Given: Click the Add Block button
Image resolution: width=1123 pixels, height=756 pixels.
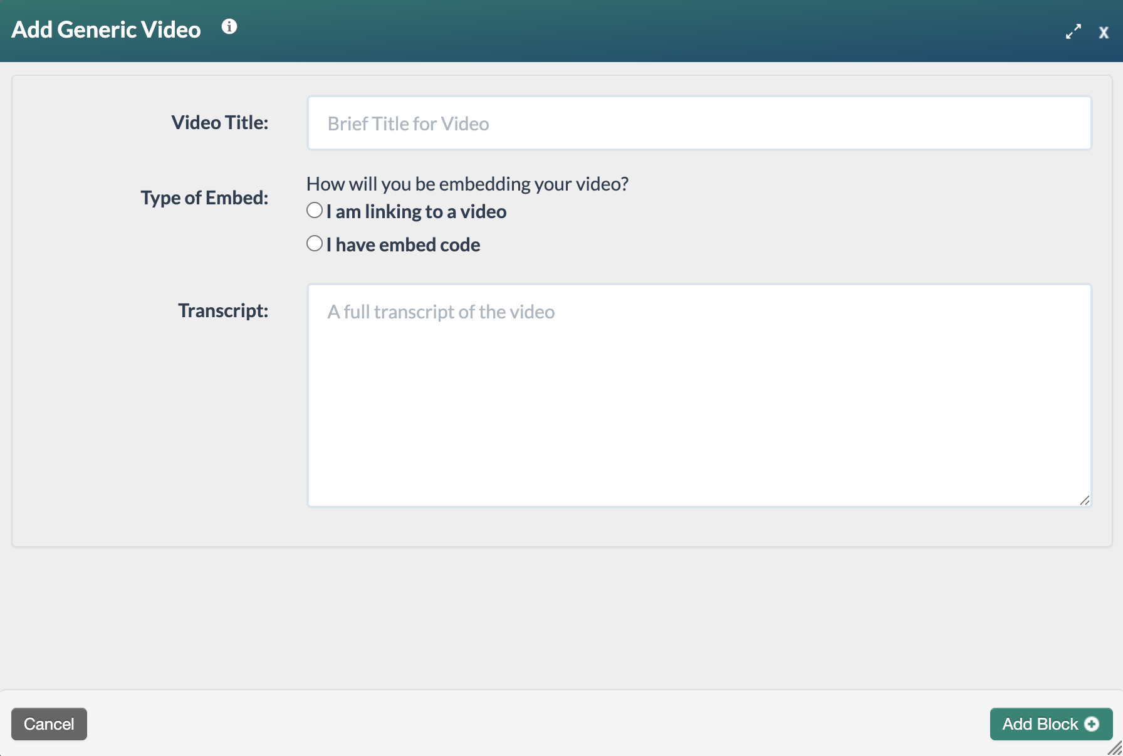Looking at the screenshot, I should tap(1051, 724).
